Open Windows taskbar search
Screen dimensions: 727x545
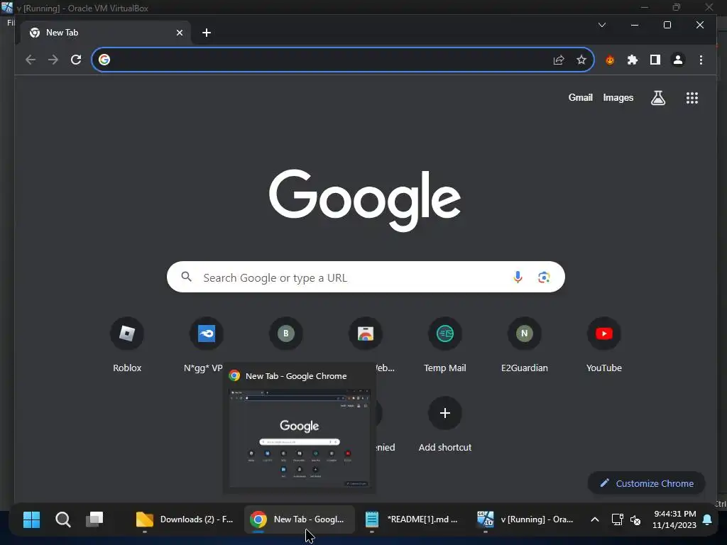[x=63, y=519]
